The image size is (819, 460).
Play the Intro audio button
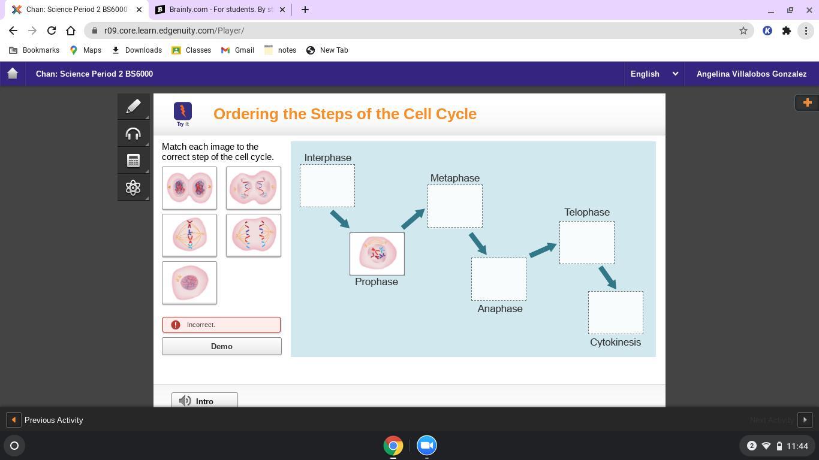point(204,401)
